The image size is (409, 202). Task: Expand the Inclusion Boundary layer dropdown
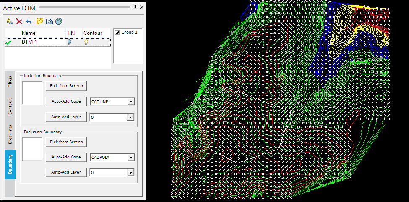point(131,117)
